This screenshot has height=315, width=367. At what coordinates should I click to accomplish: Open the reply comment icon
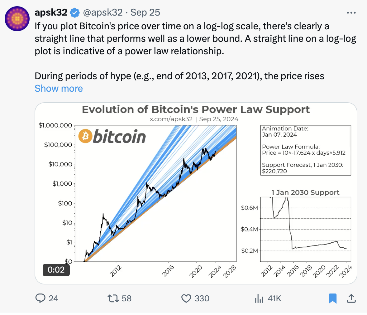tap(40, 298)
